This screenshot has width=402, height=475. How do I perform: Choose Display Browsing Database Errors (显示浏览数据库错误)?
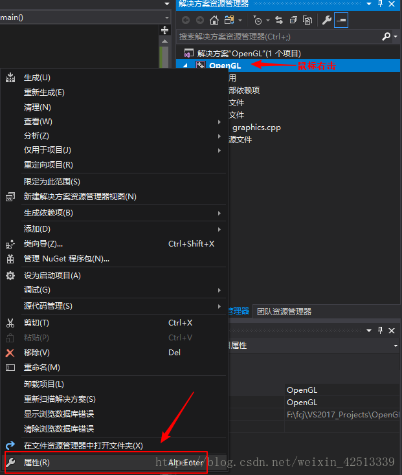(114, 414)
